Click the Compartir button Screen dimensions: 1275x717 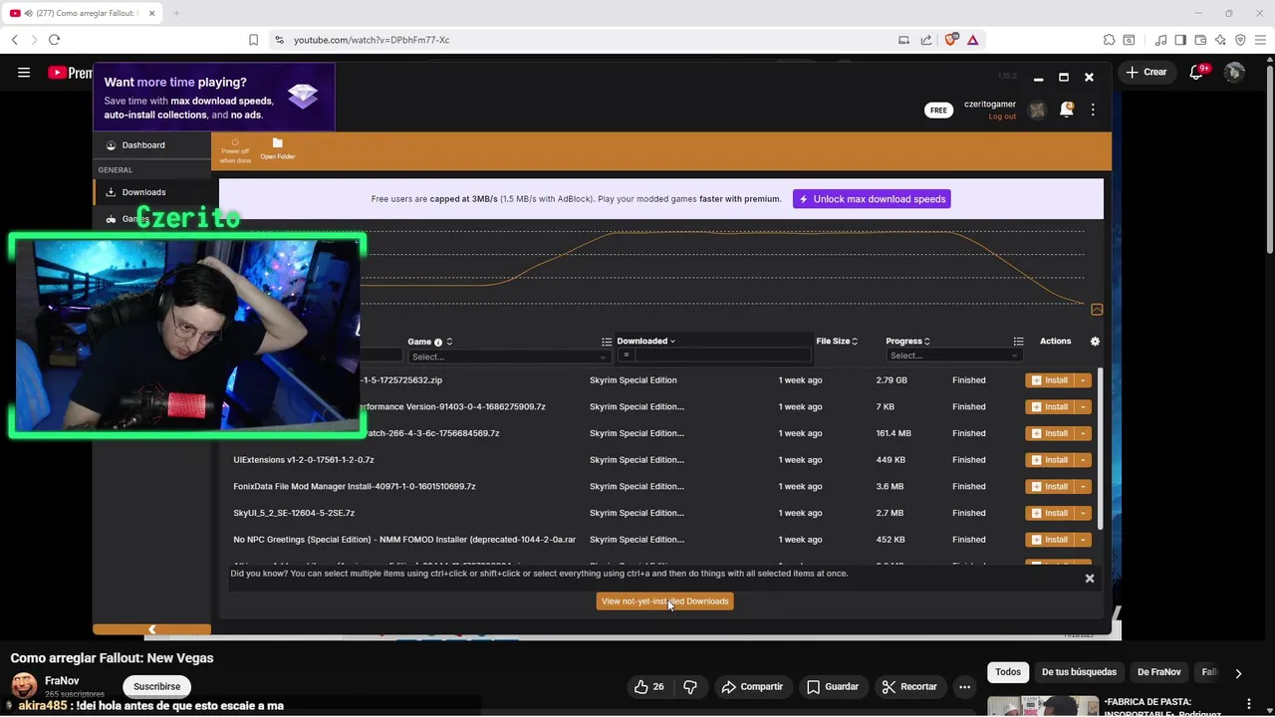[x=752, y=686]
